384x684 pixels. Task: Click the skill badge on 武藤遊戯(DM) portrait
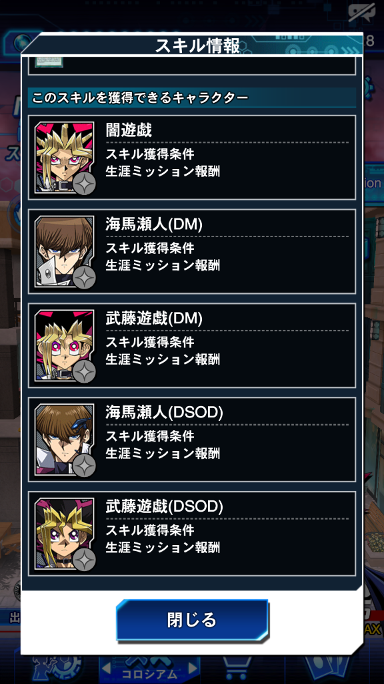[x=84, y=371]
